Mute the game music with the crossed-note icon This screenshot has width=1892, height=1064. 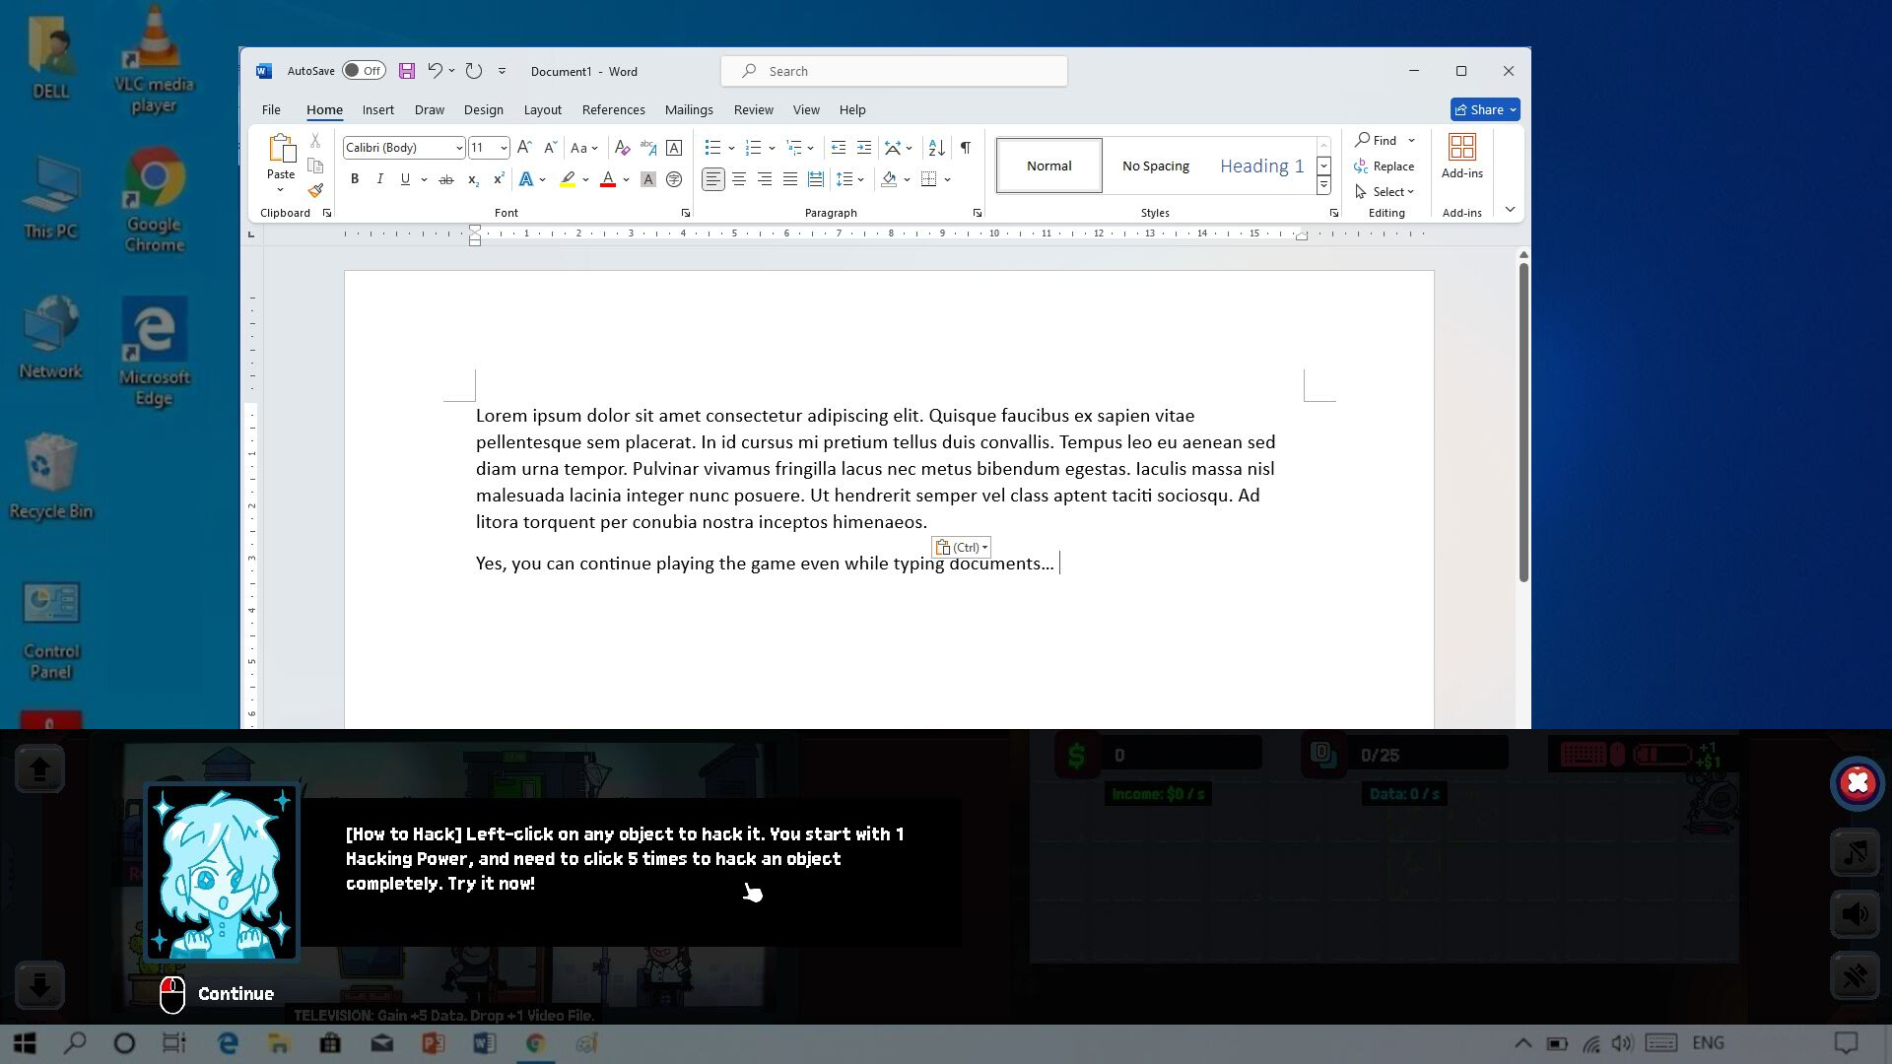coord(1856,853)
